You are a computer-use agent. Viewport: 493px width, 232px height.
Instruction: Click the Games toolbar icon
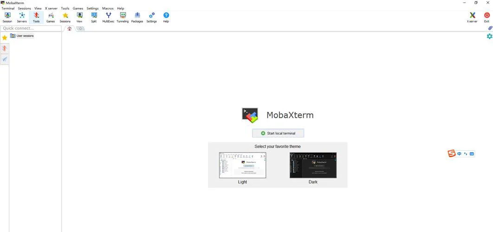click(x=51, y=17)
